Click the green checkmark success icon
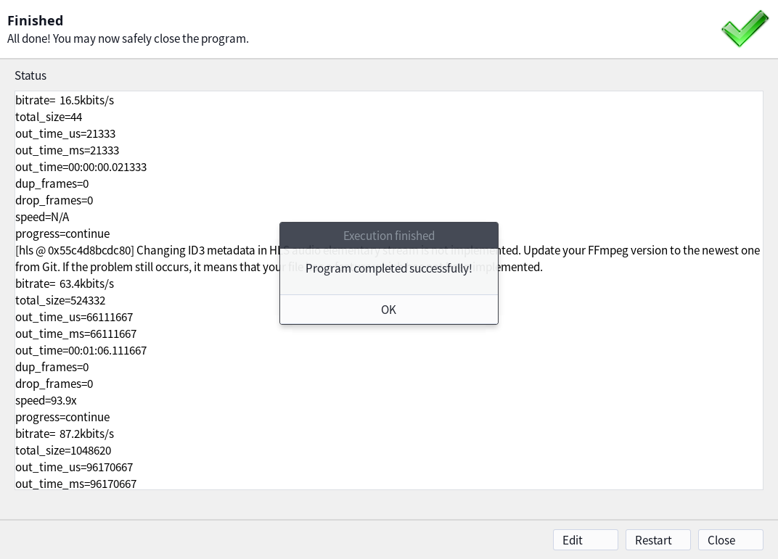778x559 pixels. 745,29
